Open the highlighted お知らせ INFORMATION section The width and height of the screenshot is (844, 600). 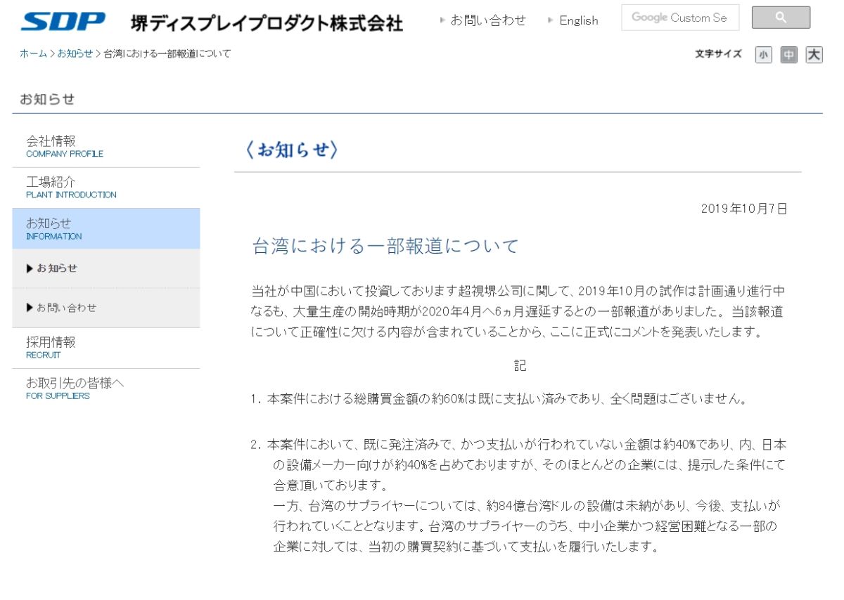[x=53, y=228]
